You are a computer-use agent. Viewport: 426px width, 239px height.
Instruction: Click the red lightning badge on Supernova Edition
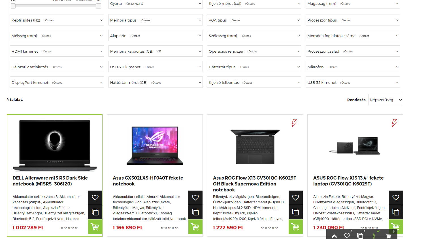tap(294, 123)
